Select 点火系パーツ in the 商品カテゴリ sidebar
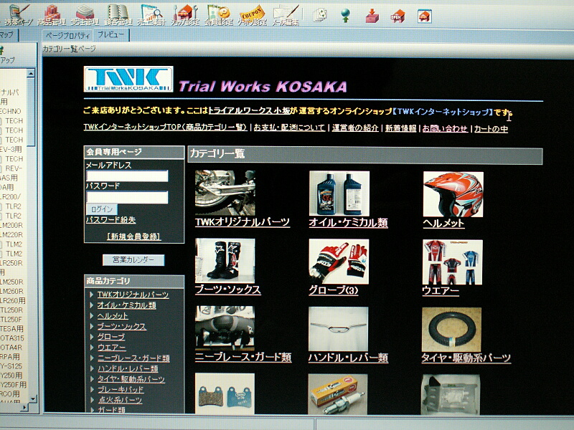Viewport: 574px width, 430px height. 120,400
